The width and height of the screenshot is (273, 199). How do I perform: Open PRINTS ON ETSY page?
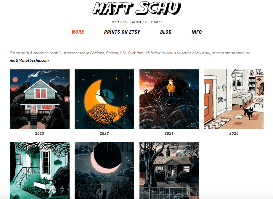point(122,32)
